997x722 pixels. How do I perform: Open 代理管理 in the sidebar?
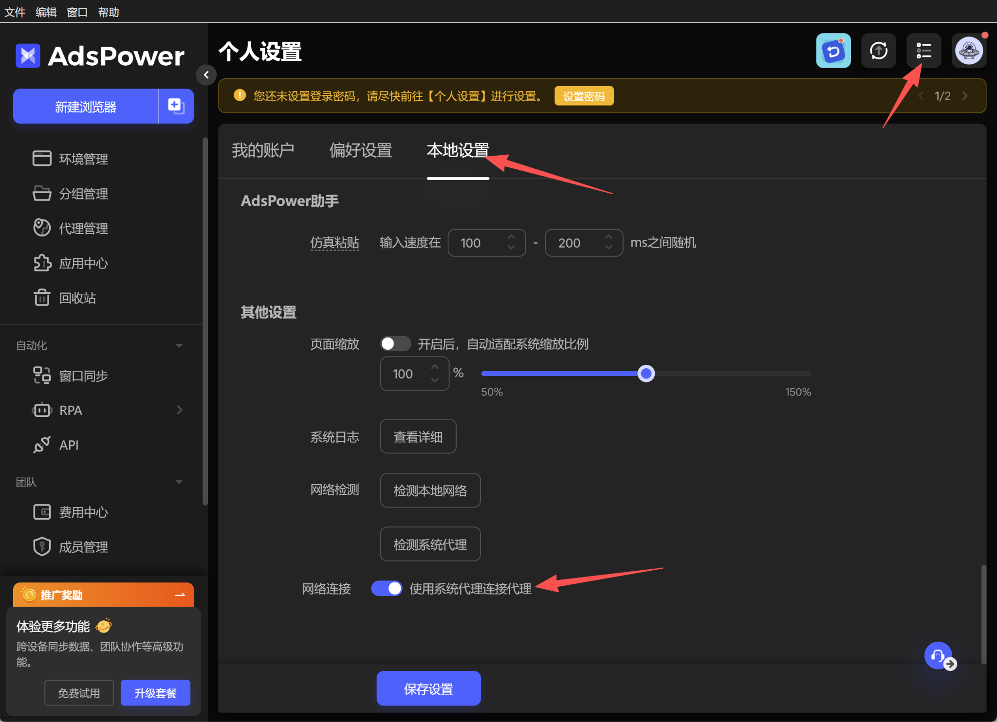83,228
